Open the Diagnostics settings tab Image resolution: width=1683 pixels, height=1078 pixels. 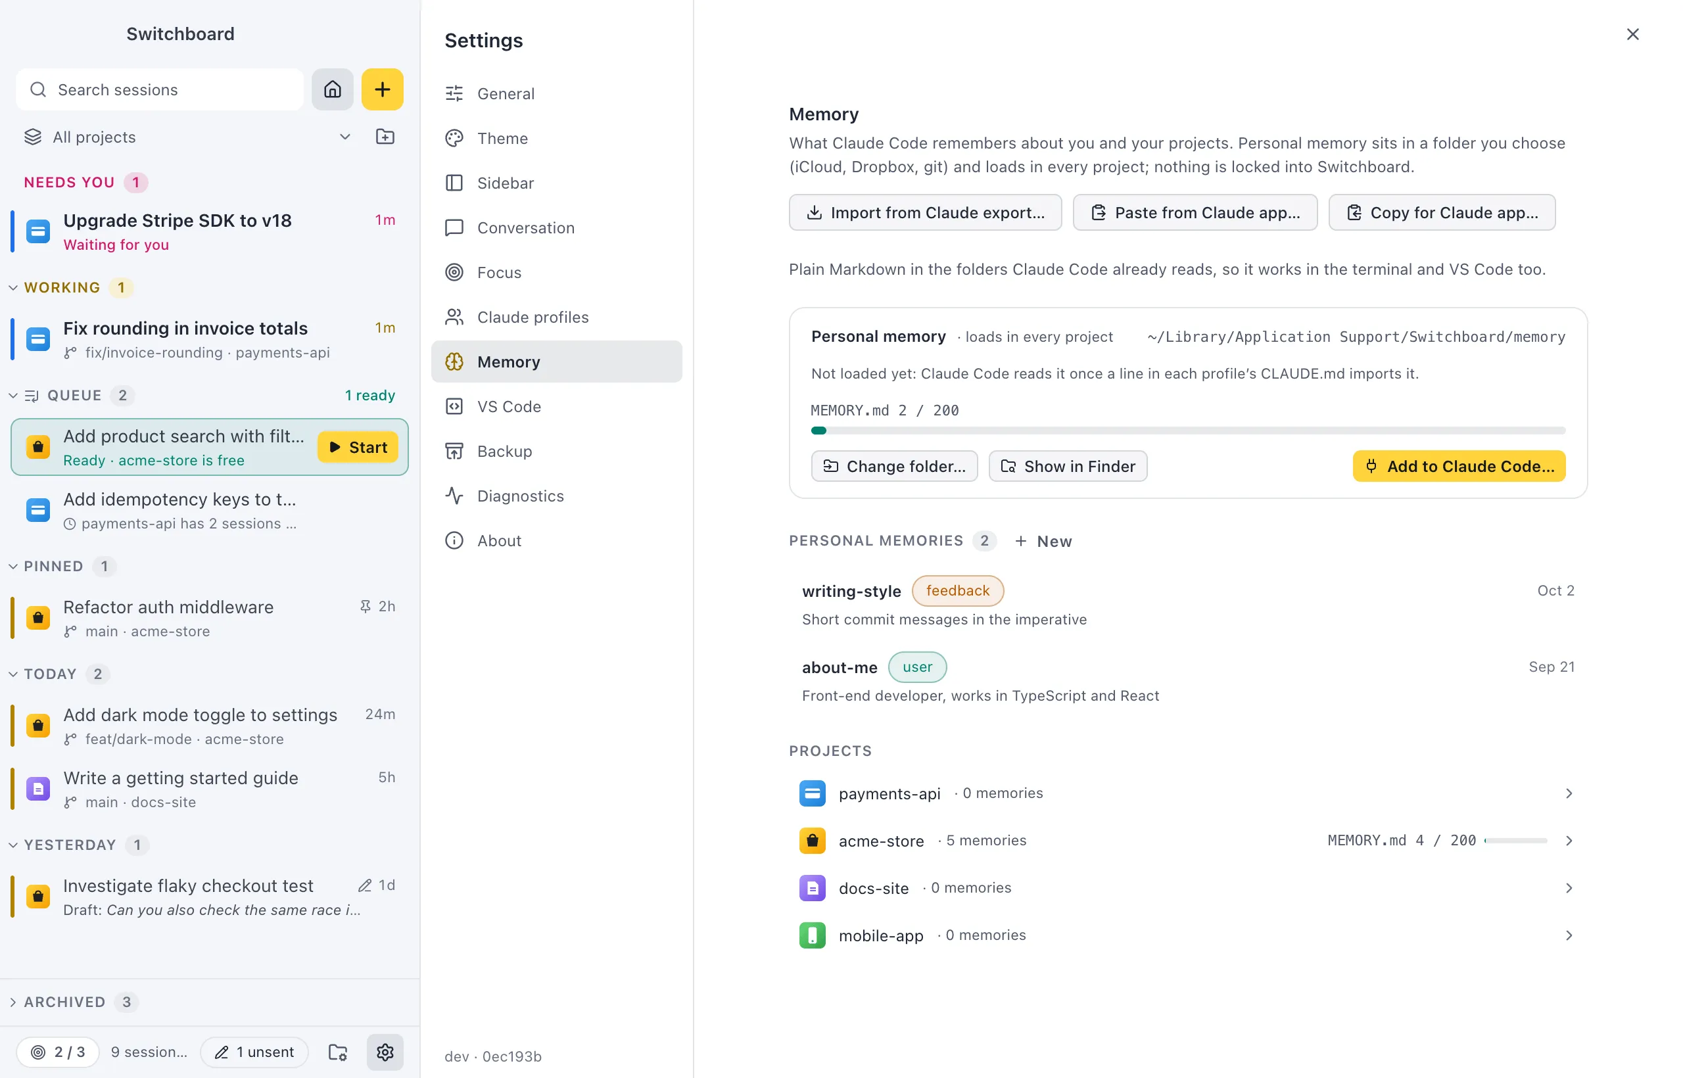pos(557,496)
